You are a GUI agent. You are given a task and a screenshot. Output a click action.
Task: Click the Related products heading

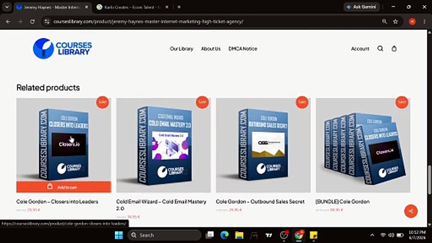coord(48,87)
